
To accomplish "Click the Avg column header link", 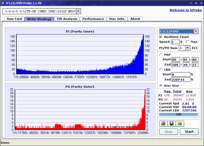I will (x=189, y=91).
